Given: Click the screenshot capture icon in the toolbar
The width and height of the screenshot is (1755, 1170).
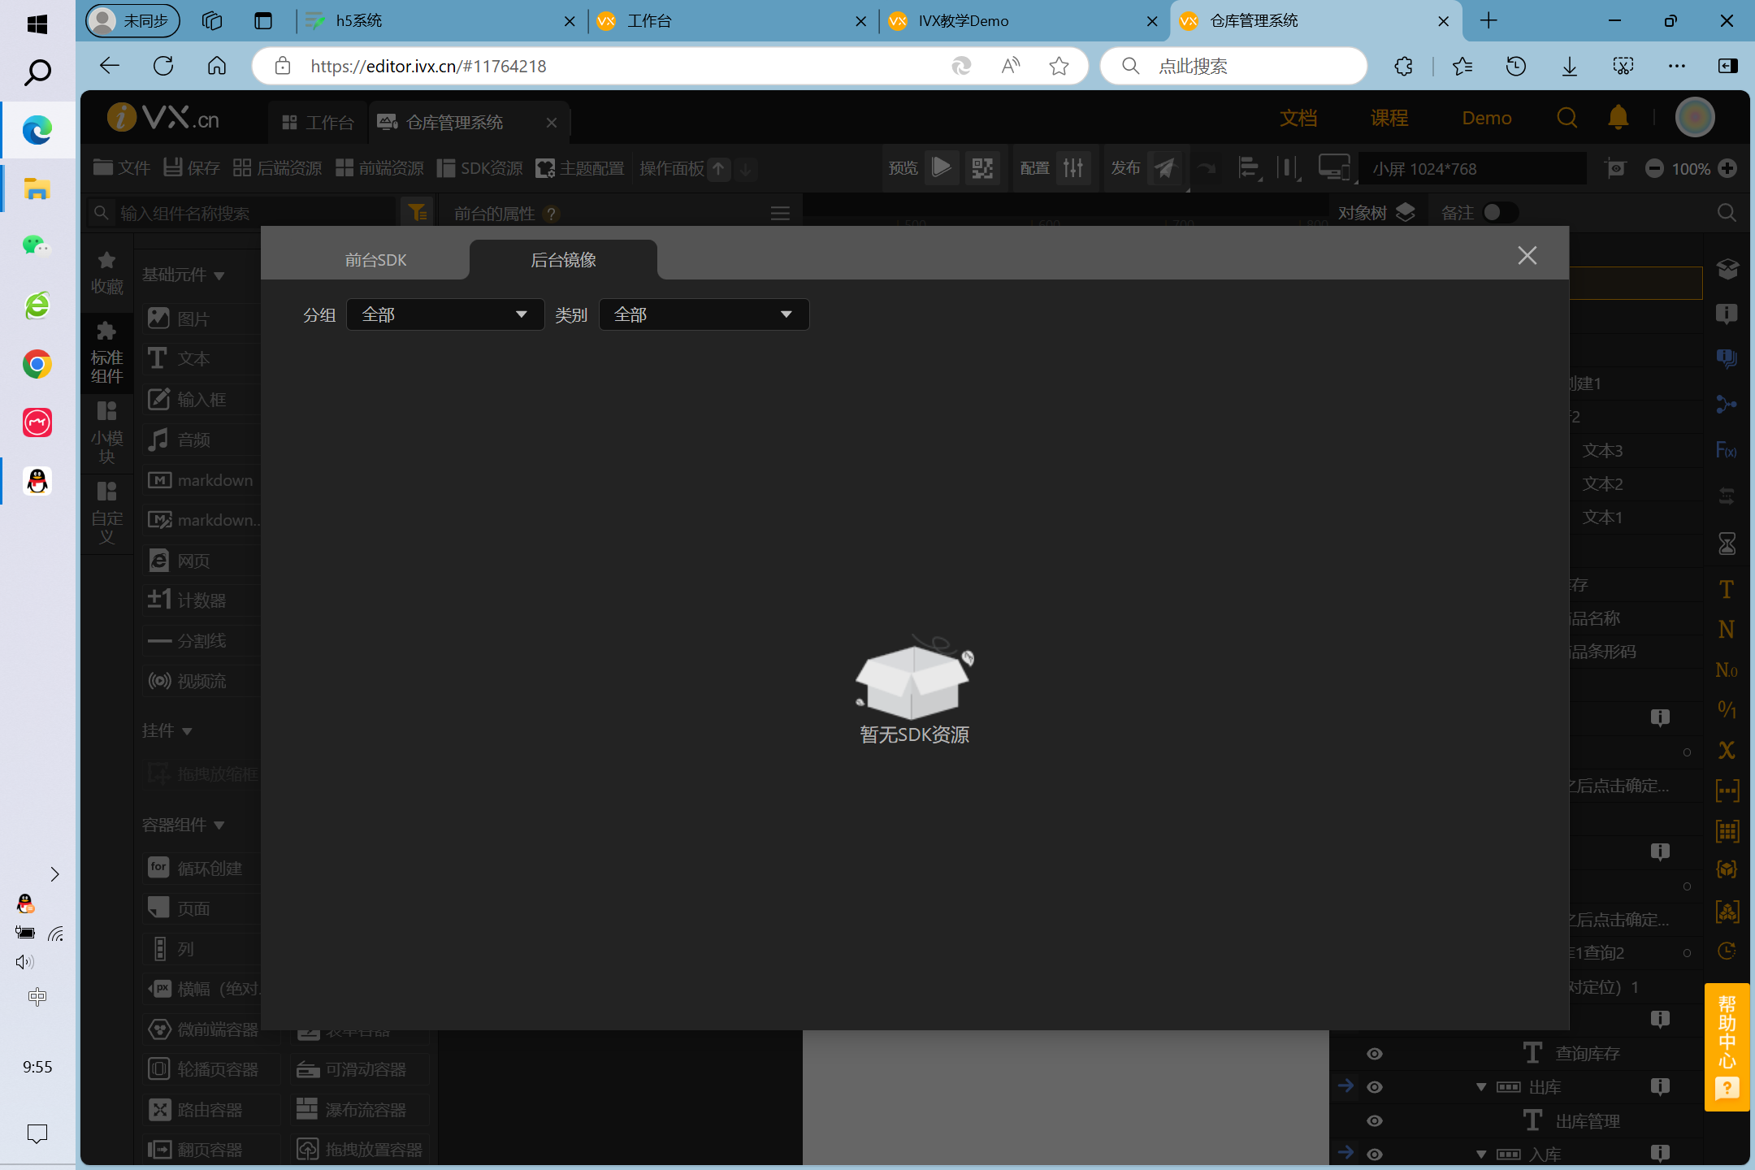Looking at the screenshot, I should tap(1616, 168).
